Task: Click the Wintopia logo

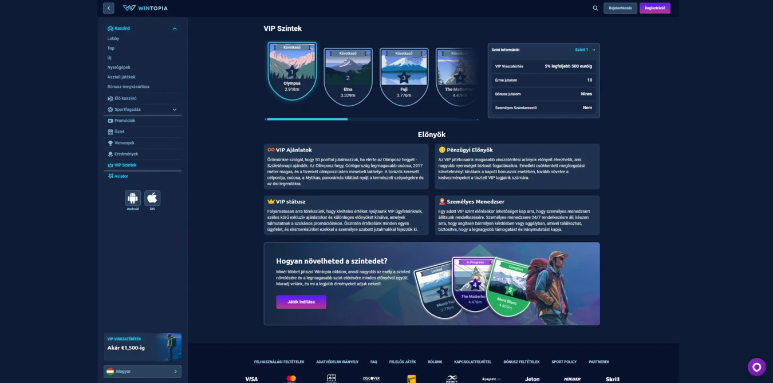Action: tap(145, 8)
